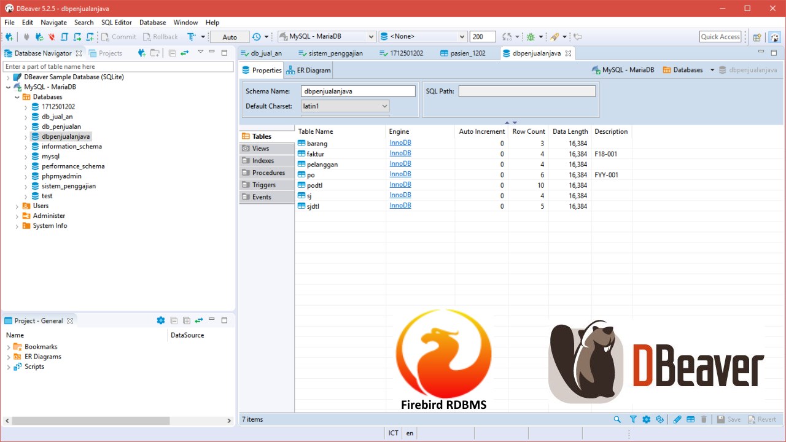Click the Invalidate/Reconnect toolbar icon
The image size is (786, 442).
39,37
